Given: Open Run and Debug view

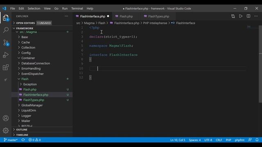Looking at the screenshot, I should tap(6, 55).
